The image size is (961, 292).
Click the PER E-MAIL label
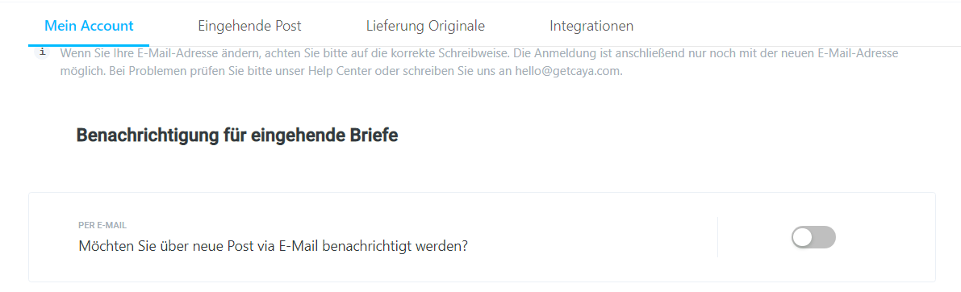pos(102,225)
